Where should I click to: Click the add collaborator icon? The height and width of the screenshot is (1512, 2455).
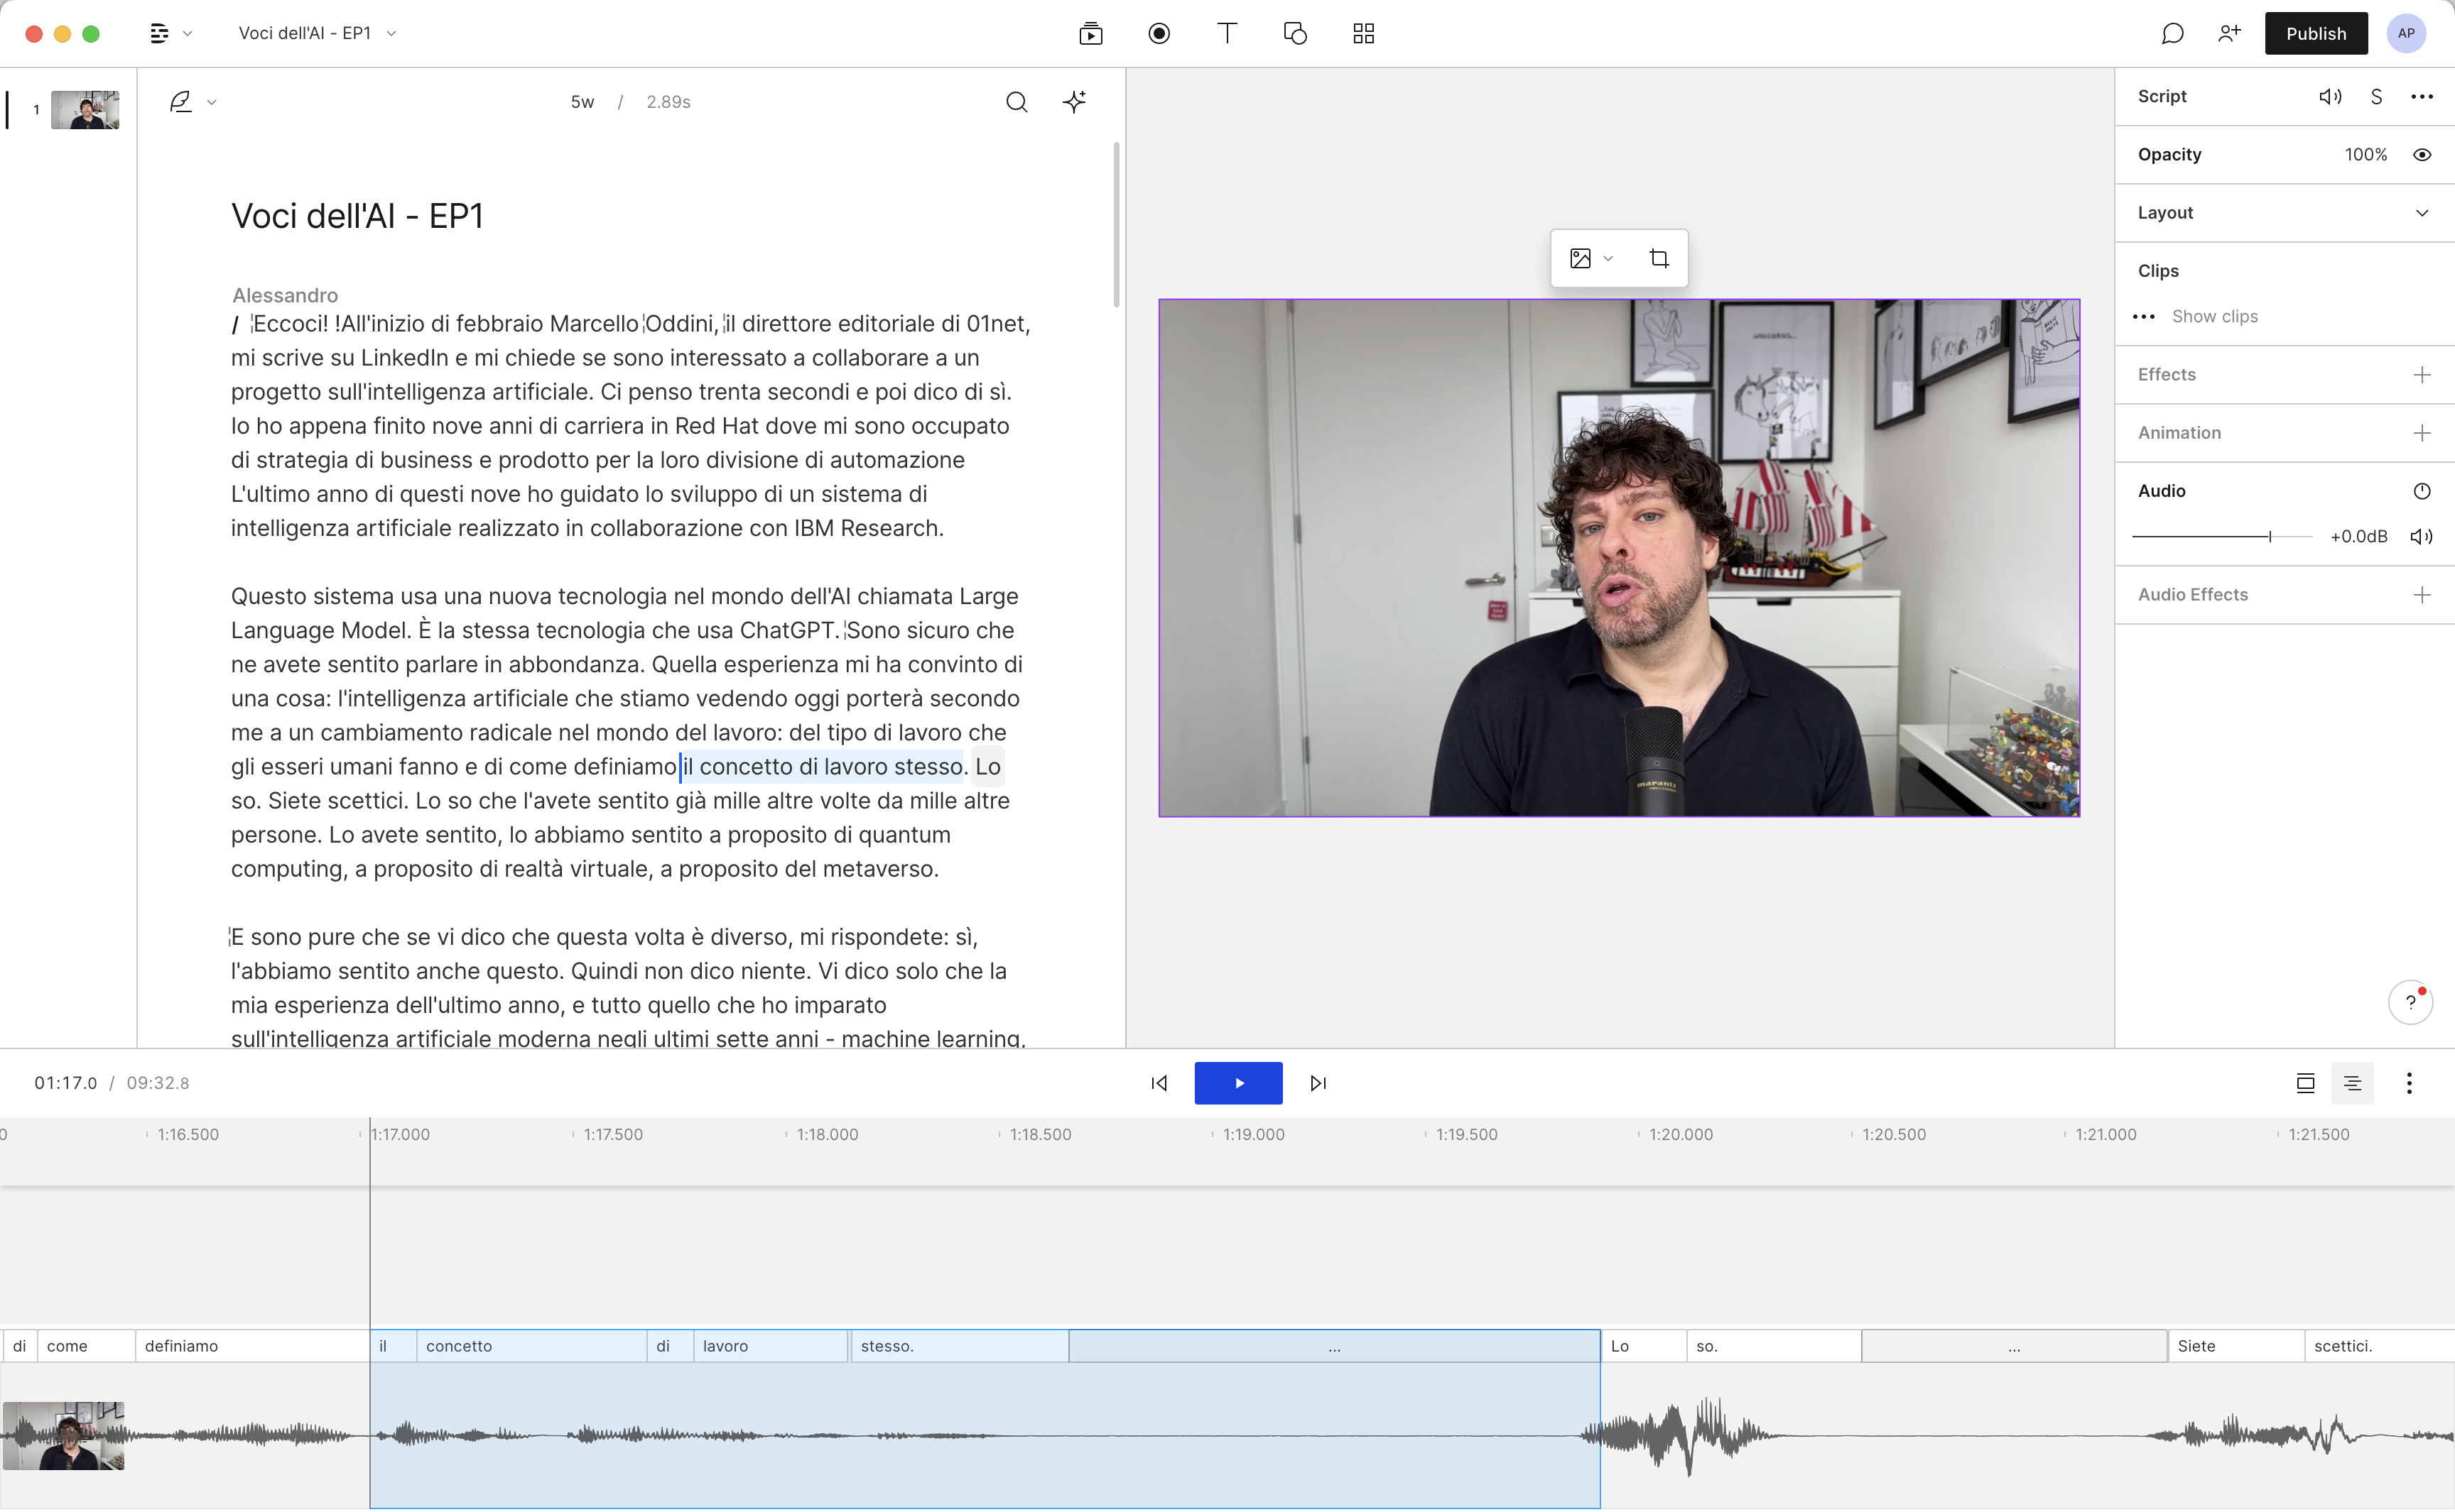click(2229, 34)
